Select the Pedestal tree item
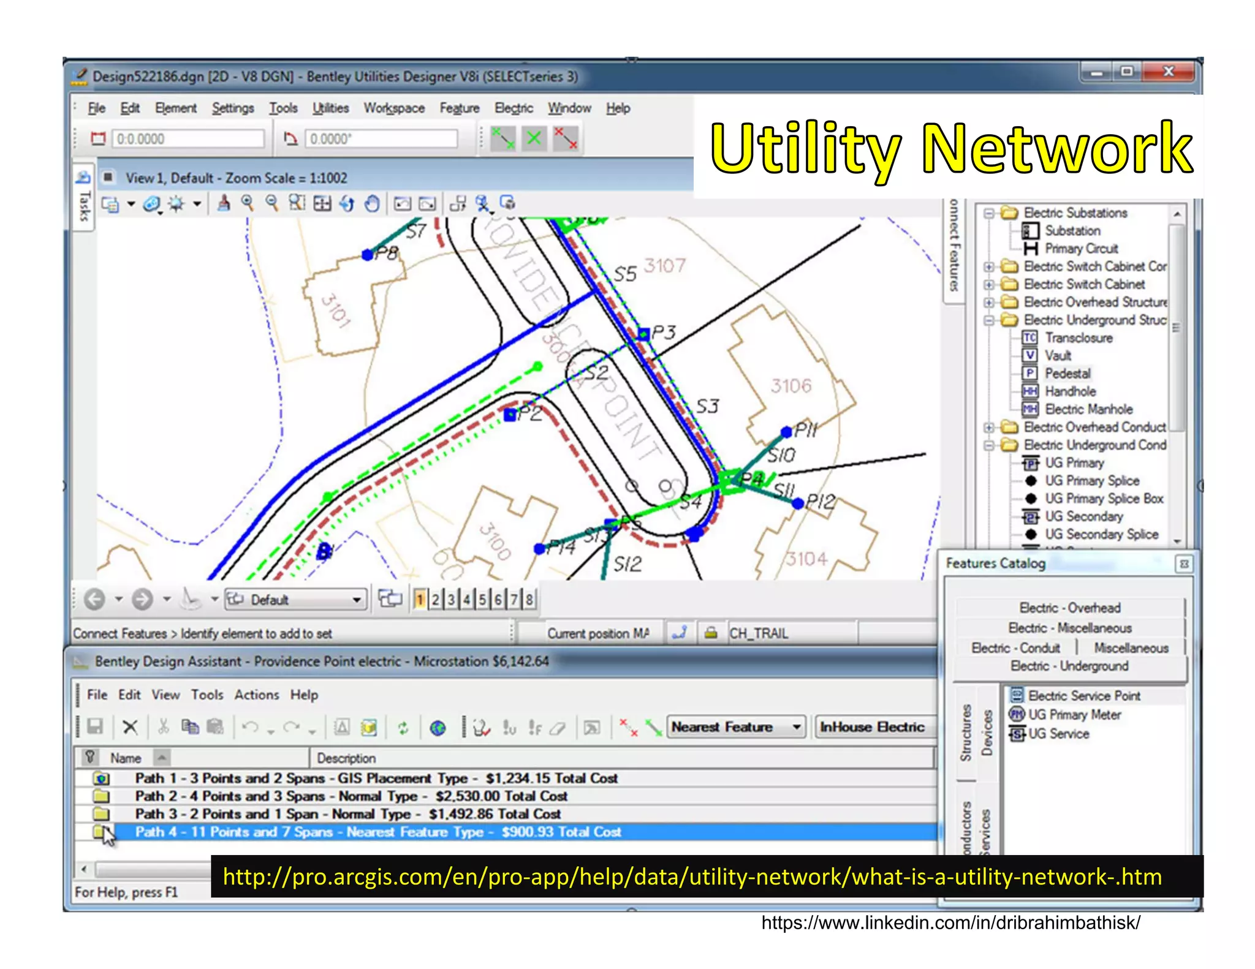Image resolution: width=1255 pixels, height=969 pixels. click(1067, 374)
